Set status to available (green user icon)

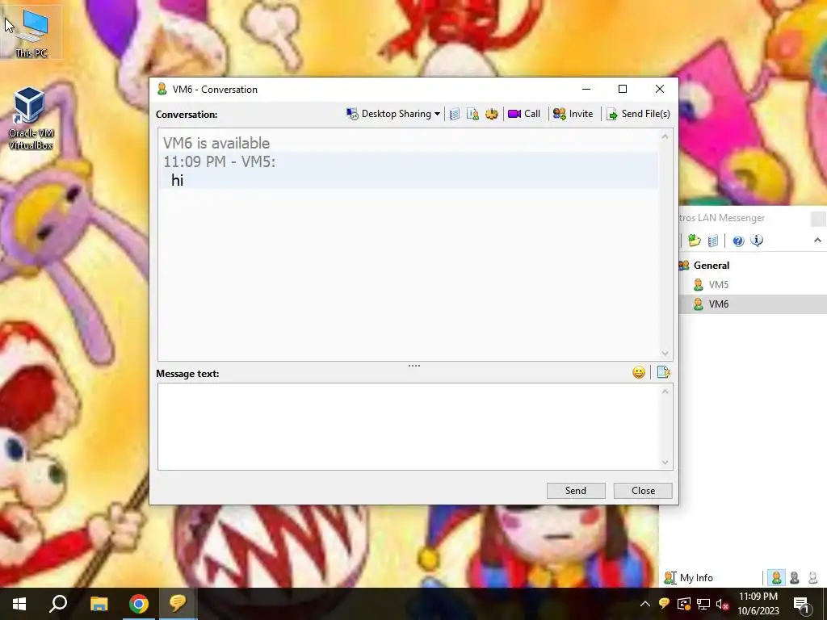(x=776, y=578)
